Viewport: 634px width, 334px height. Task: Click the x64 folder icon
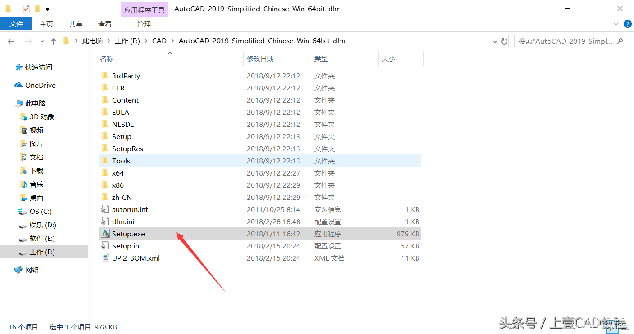click(105, 173)
